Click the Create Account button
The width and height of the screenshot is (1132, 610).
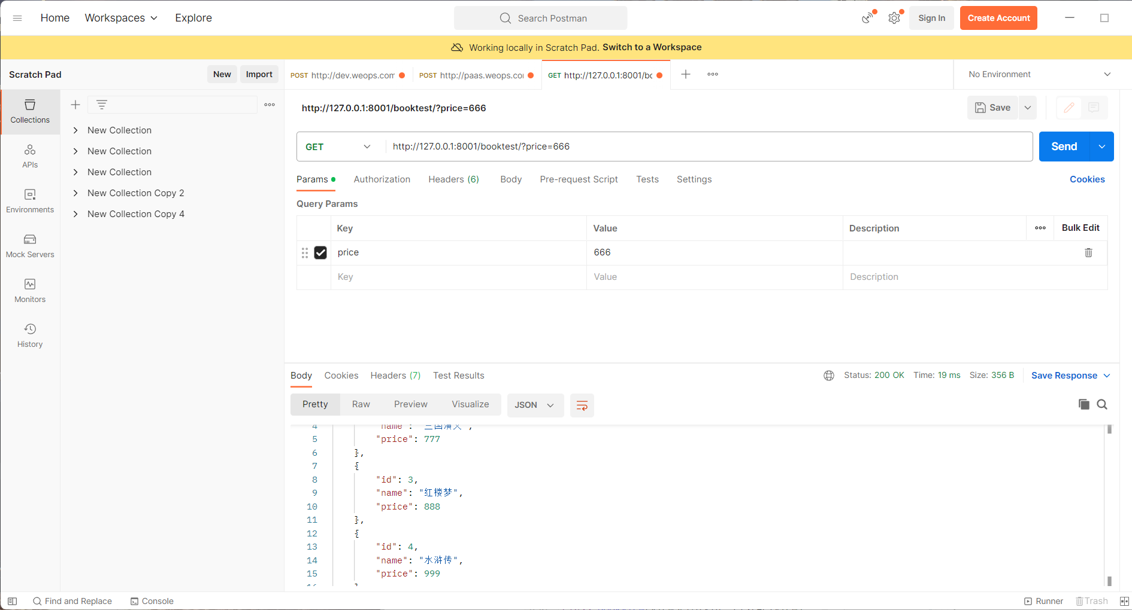pos(998,18)
